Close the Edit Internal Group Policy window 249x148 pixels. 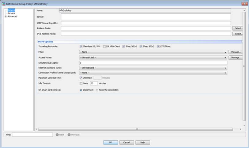244,3
